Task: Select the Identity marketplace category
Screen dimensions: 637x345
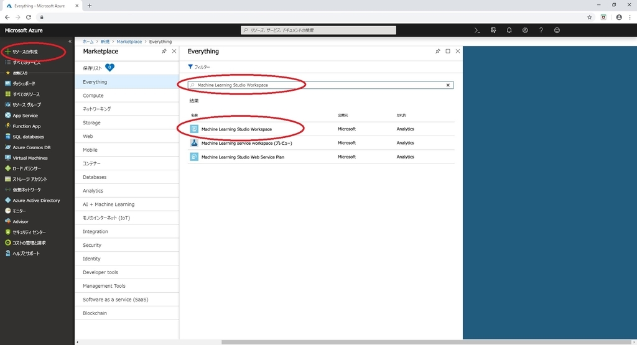Action: tap(127, 259)
